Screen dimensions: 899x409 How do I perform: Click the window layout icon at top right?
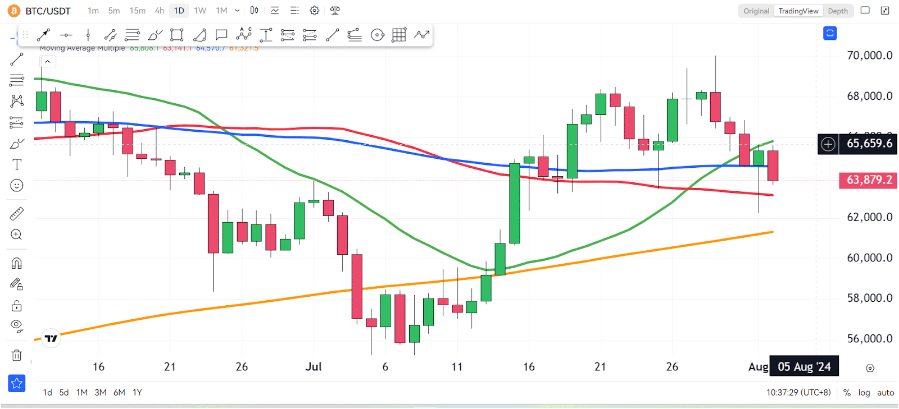[x=865, y=10]
